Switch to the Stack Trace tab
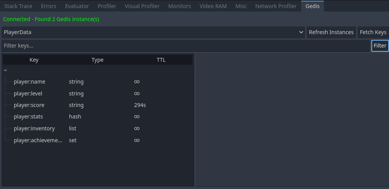 18,6
